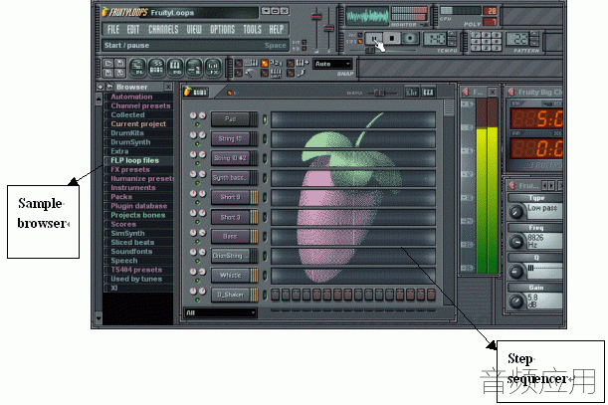Screen dimensions: 608x405
Task: Open DrumKits folder in Browser
Action: point(127,133)
